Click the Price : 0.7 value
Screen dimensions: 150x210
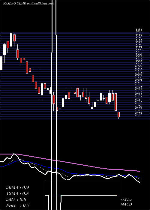[x=18, y=205]
